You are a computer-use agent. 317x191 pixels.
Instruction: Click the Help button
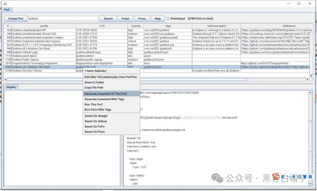pyautogui.click(x=158, y=18)
